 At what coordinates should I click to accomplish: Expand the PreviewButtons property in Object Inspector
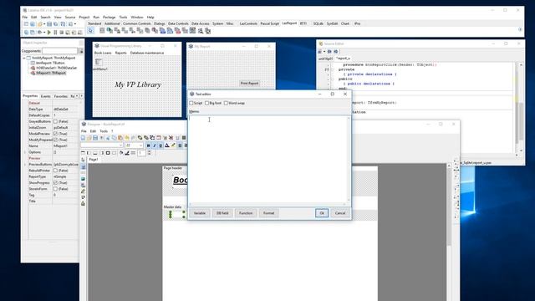pyautogui.click(x=25, y=165)
